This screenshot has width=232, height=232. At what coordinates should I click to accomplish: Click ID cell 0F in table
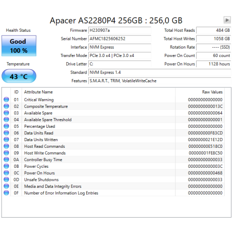point(16,193)
